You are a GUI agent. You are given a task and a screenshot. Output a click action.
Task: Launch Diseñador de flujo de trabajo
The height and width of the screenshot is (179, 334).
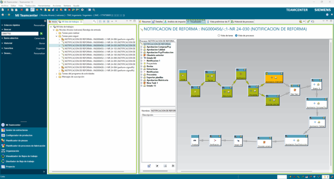click(x=20, y=161)
